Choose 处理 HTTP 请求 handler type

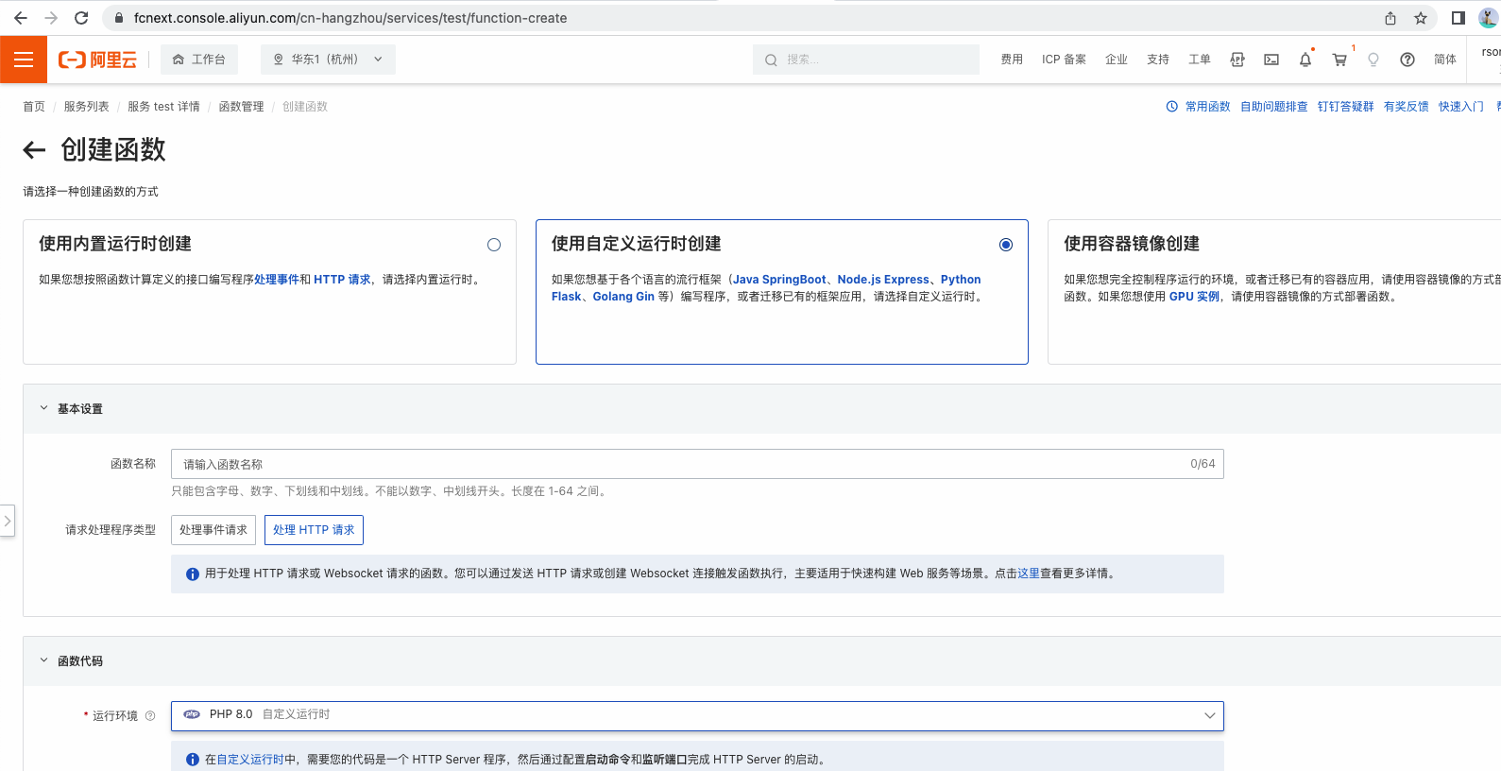tap(314, 530)
